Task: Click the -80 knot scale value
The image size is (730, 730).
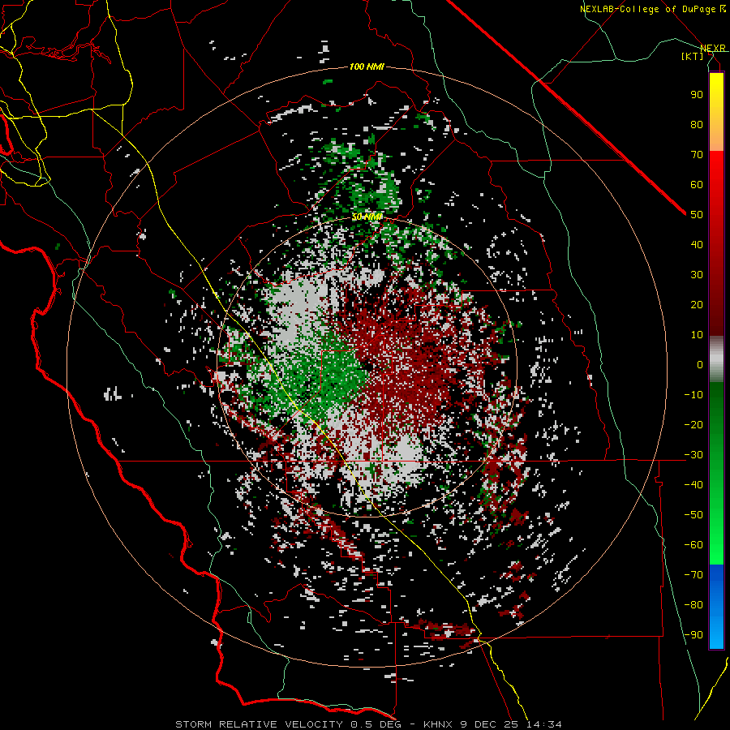Action: point(693,605)
